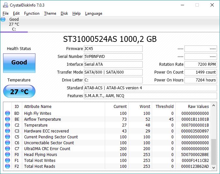
Task: Click the Power On Count field 1499 count
Action: [x=201, y=72]
